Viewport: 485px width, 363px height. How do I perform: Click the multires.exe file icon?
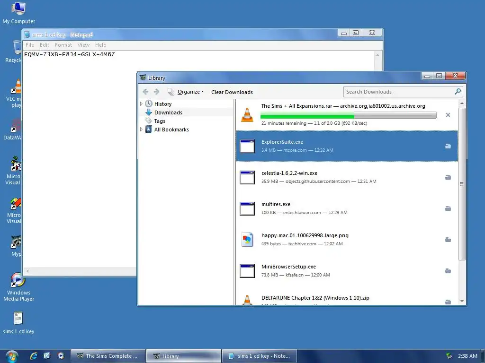(x=247, y=208)
